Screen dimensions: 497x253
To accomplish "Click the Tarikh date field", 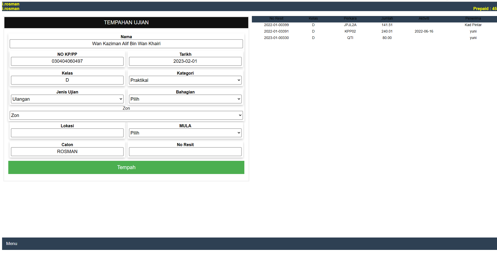I will [x=185, y=61].
